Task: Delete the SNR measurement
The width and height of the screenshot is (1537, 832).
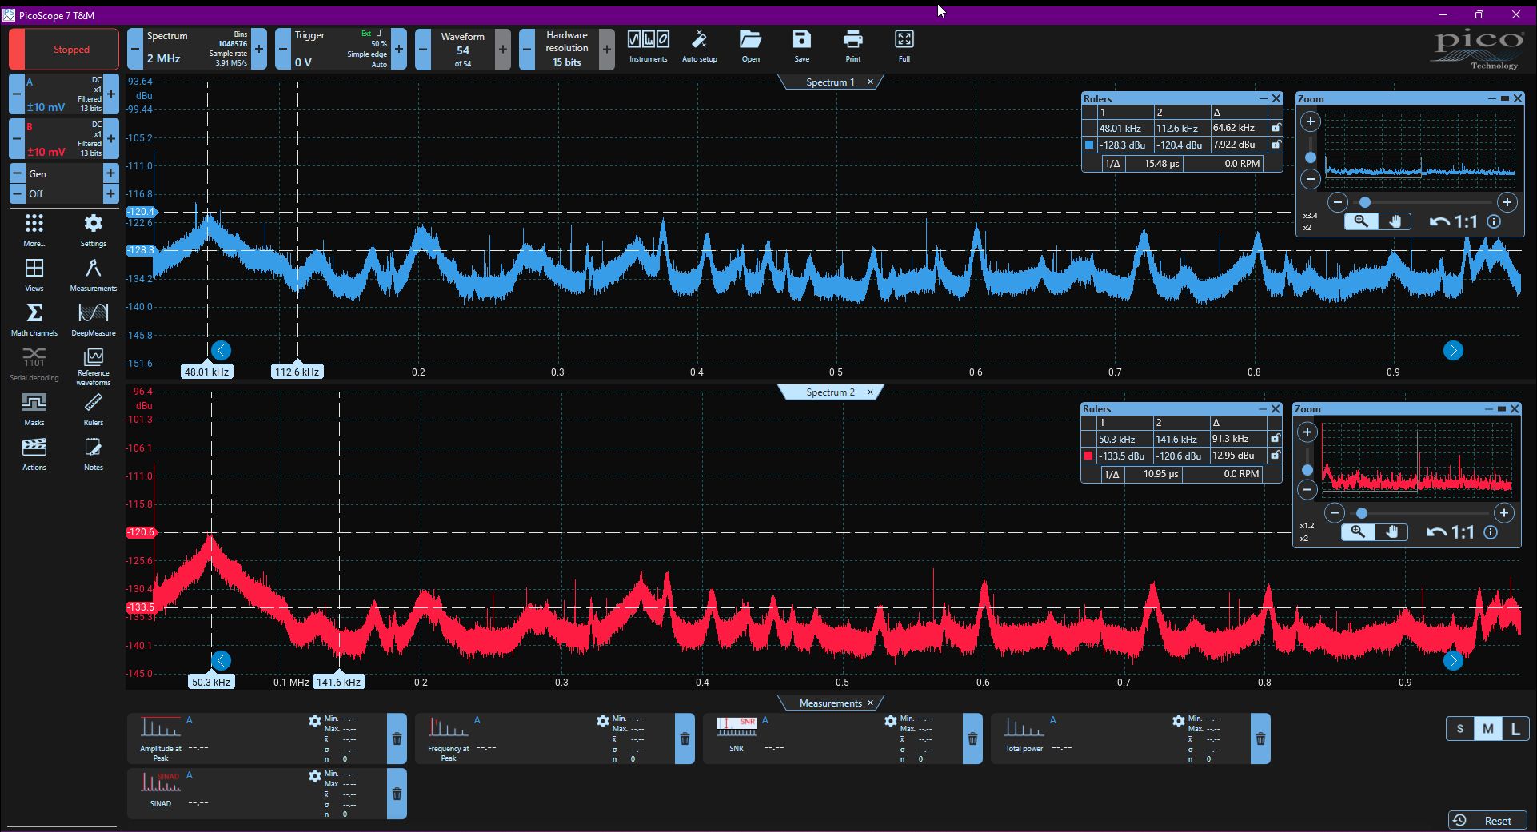Action: click(972, 738)
